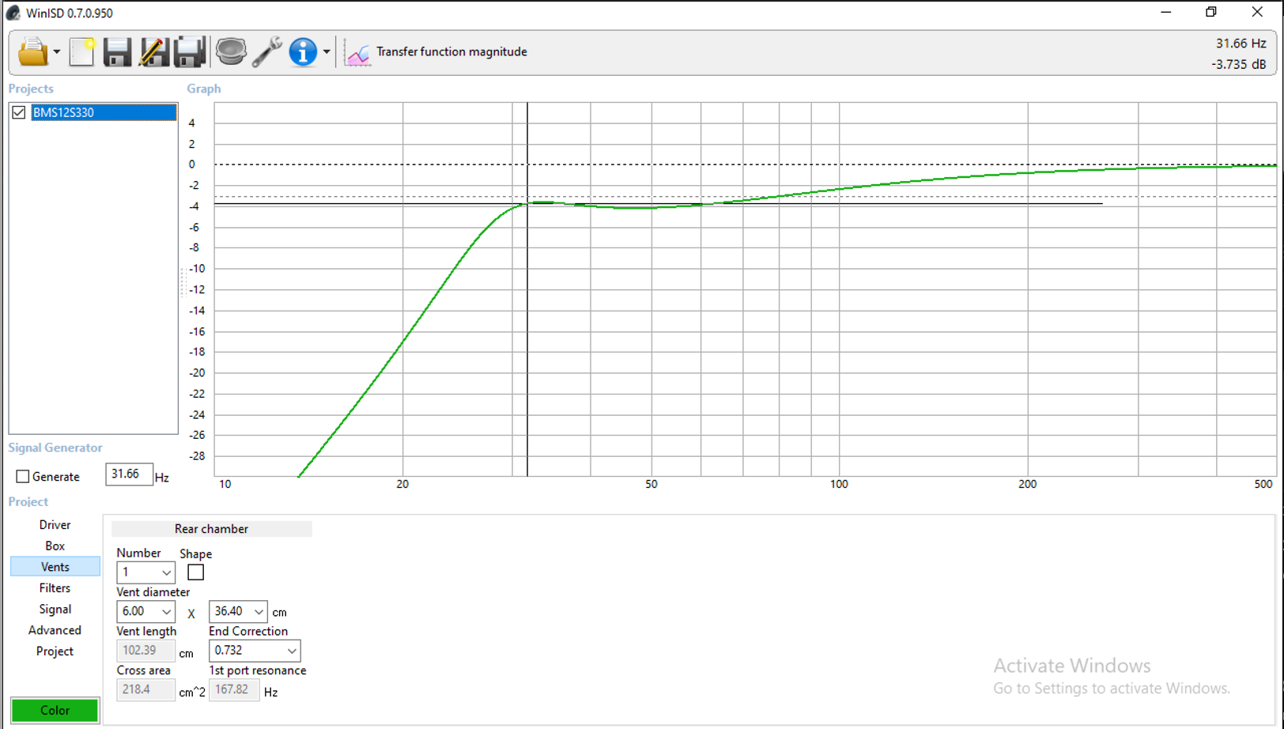Create a new project with blank page icon
Viewport: 1284px width, 729px height.
(81, 52)
